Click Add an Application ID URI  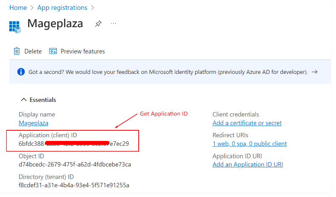[x=247, y=164]
